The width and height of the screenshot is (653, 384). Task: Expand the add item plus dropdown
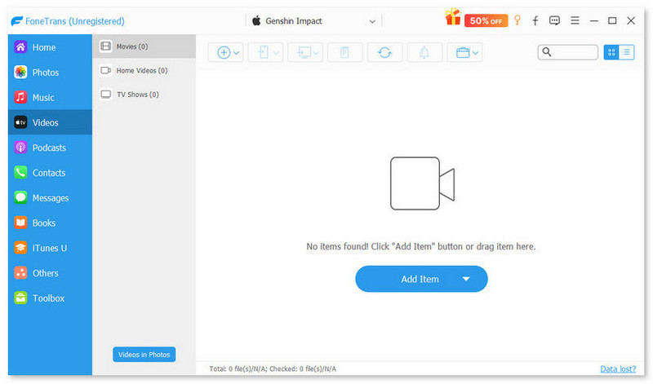click(228, 52)
